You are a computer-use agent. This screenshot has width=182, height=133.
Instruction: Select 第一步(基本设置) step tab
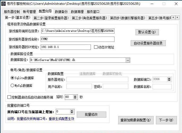coord(18,17)
